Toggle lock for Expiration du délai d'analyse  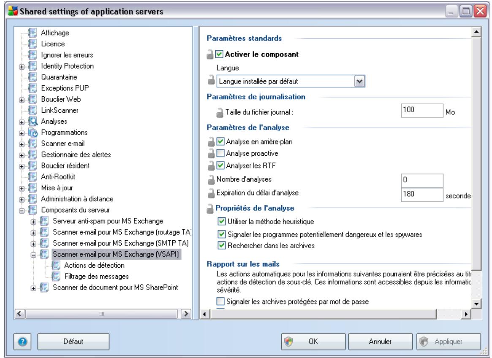tap(211, 194)
